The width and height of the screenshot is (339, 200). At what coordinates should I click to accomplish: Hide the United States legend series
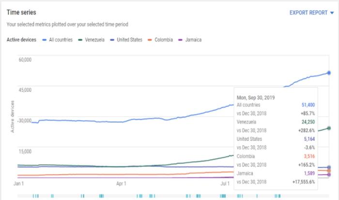[129, 40]
